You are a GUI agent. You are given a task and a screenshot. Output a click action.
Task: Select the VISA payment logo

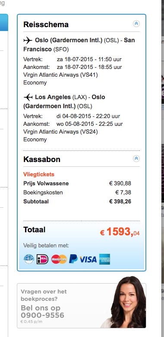pos(88,259)
